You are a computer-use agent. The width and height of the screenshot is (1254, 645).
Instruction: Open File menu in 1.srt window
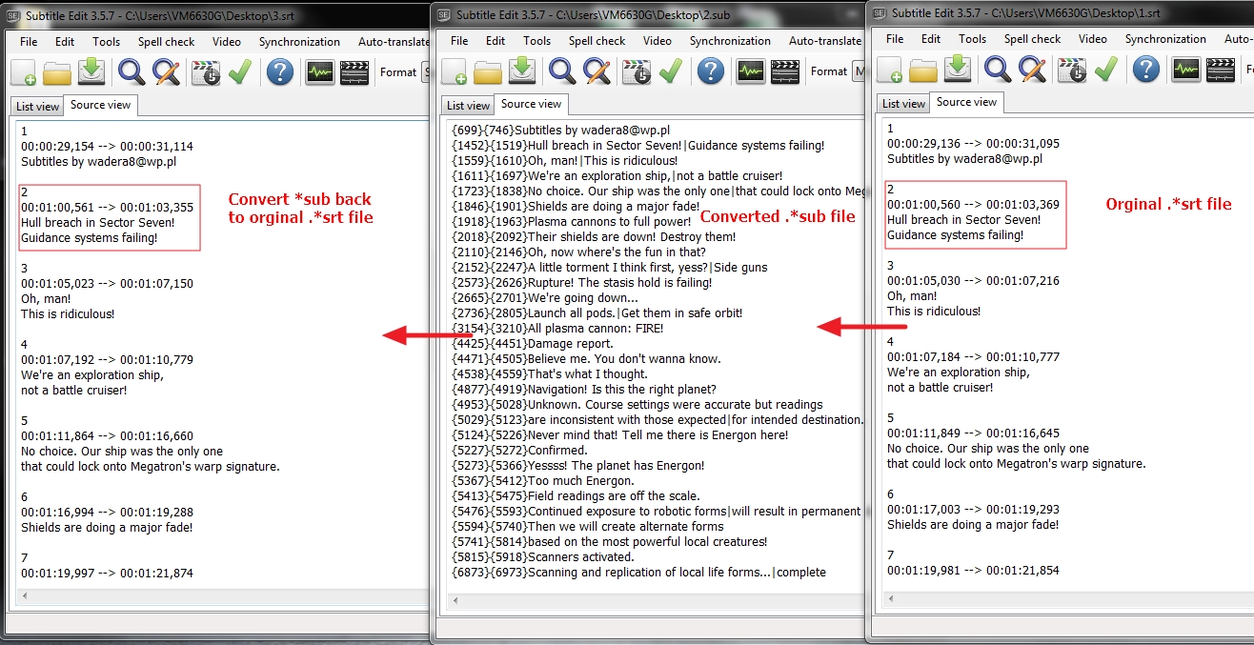(895, 39)
